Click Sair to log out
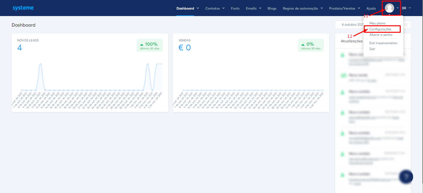The width and height of the screenshot is (423, 193). click(372, 49)
